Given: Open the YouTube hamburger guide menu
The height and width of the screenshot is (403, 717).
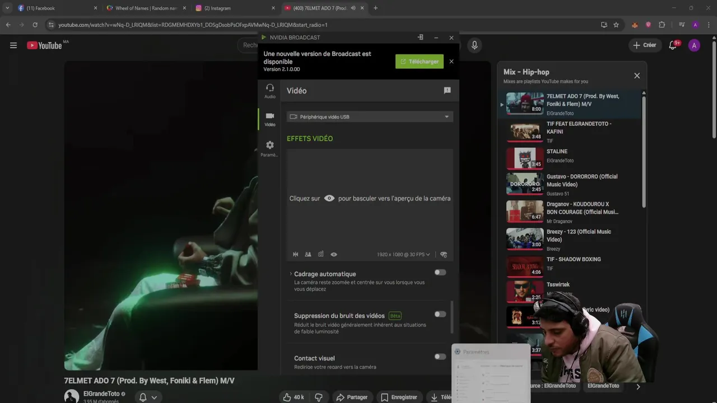Looking at the screenshot, I should coord(13,45).
